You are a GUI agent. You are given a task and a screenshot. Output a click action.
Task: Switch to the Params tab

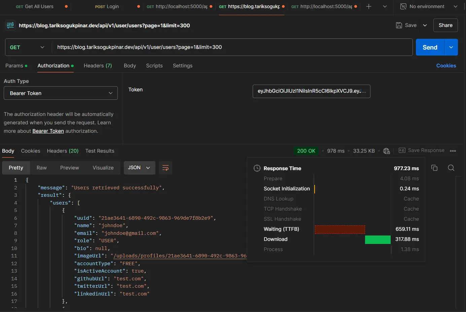pyautogui.click(x=16, y=66)
